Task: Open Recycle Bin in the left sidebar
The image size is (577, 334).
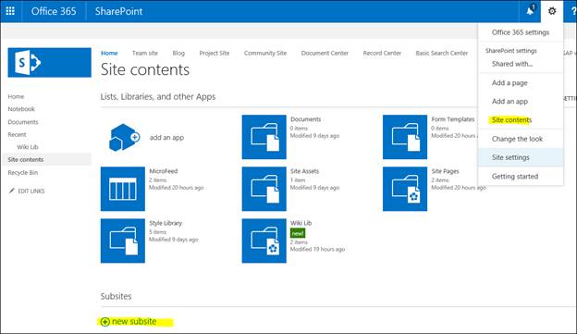Action: (x=22, y=172)
